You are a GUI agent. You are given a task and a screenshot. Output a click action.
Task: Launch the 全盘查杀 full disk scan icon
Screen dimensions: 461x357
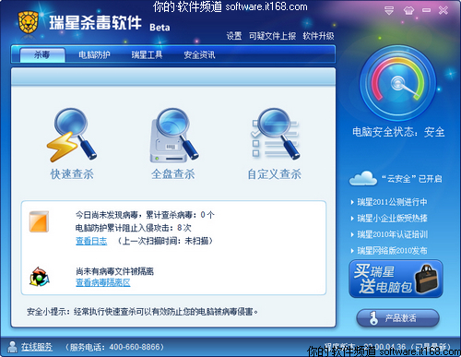[x=174, y=136]
